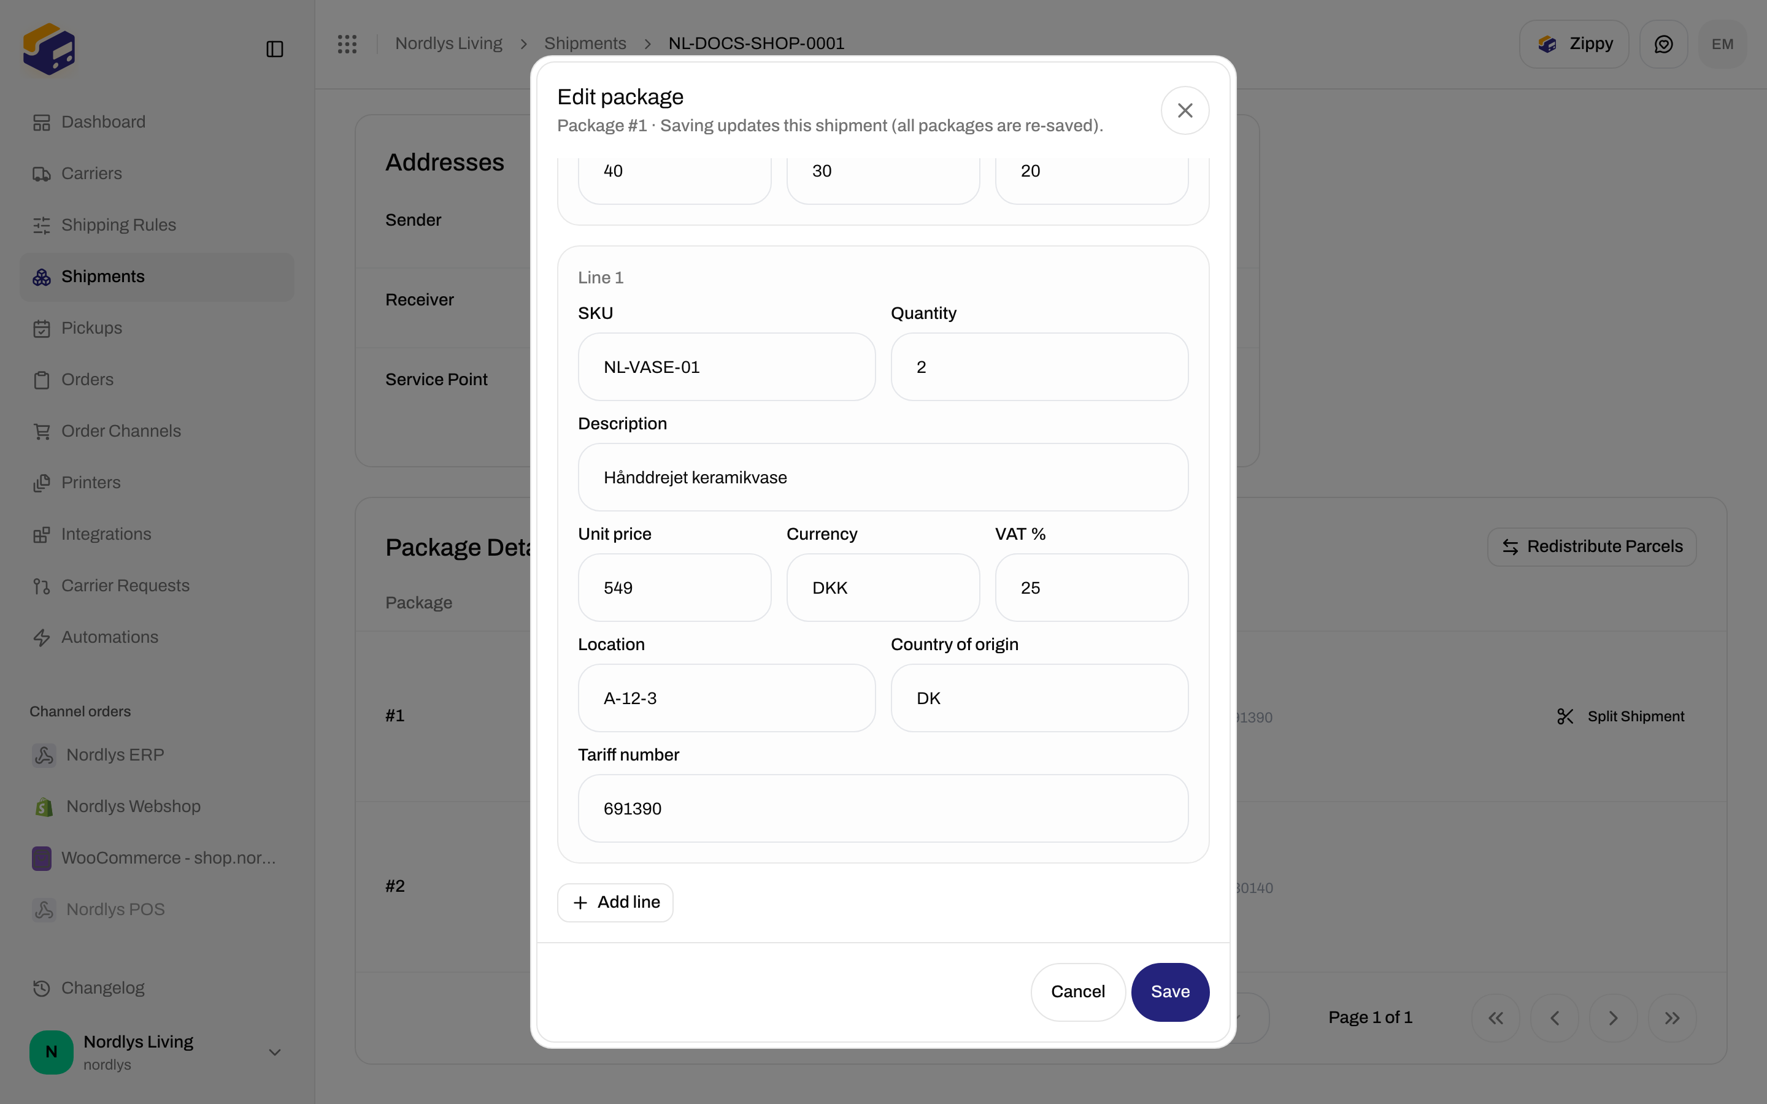The height and width of the screenshot is (1104, 1767).
Task: Navigate to Shipments breadcrumb link
Action: coord(585,44)
